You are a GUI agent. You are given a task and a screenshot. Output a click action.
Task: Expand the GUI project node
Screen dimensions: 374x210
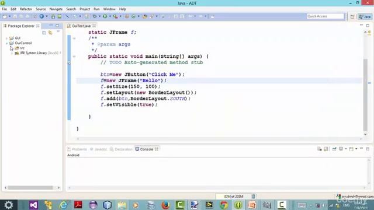6,38
